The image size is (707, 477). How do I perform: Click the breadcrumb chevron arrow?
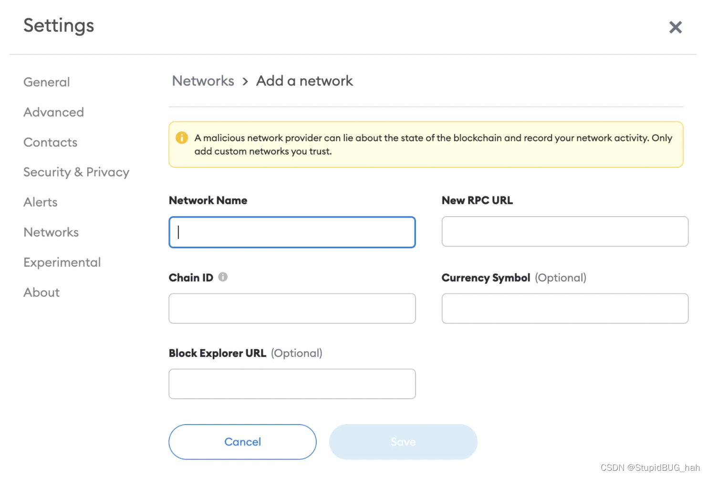[x=245, y=82]
